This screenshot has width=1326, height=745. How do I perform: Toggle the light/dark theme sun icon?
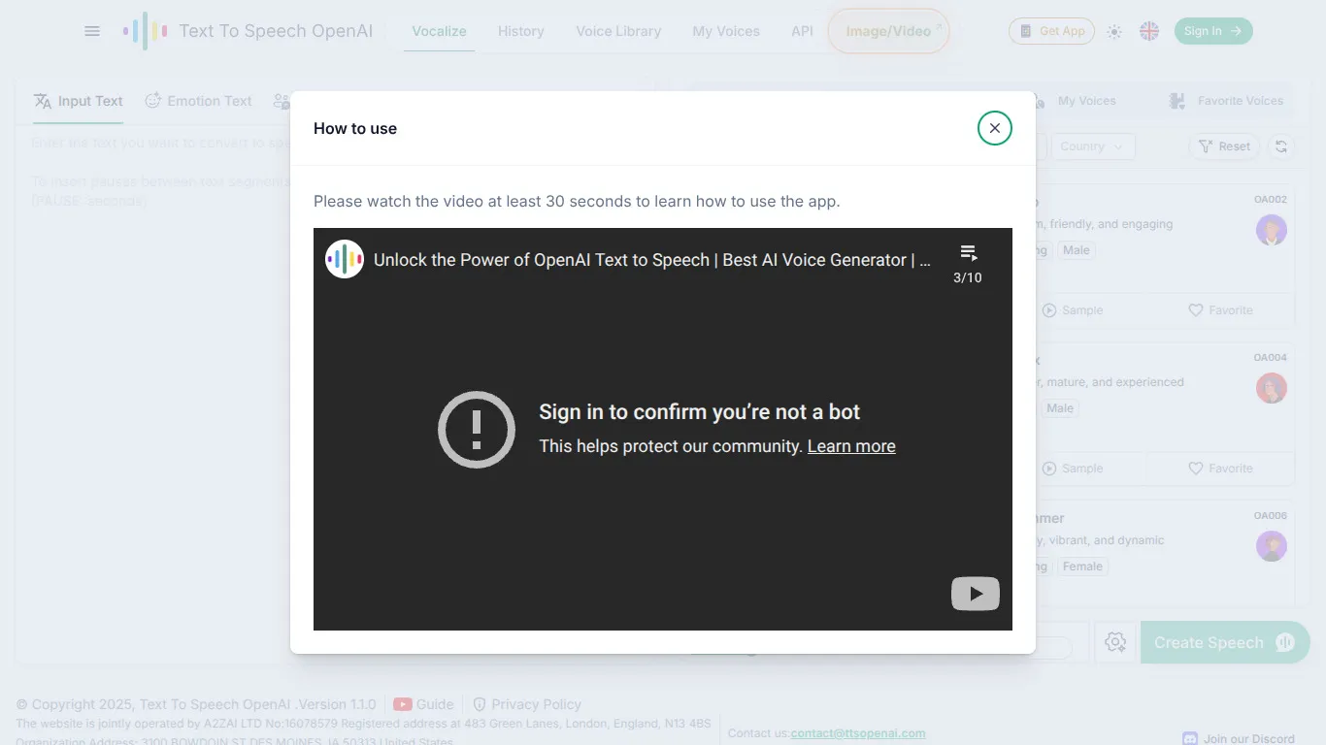(1114, 31)
